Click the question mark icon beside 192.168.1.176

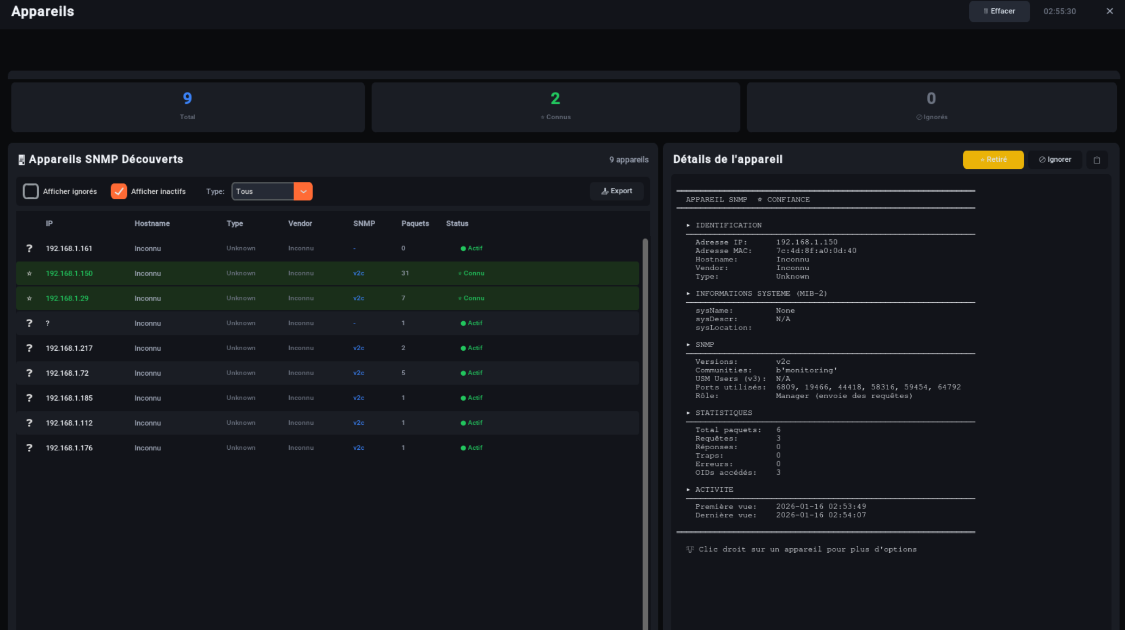[x=29, y=448]
